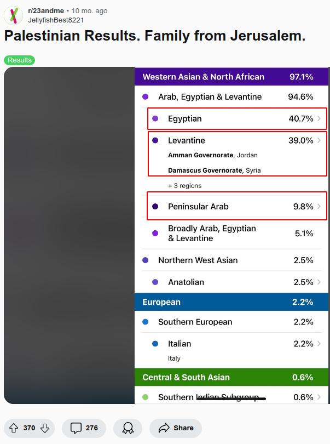Image resolution: width=330 pixels, height=444 pixels.
Task: Open the r/23andme subreddit link
Action: click(45, 10)
